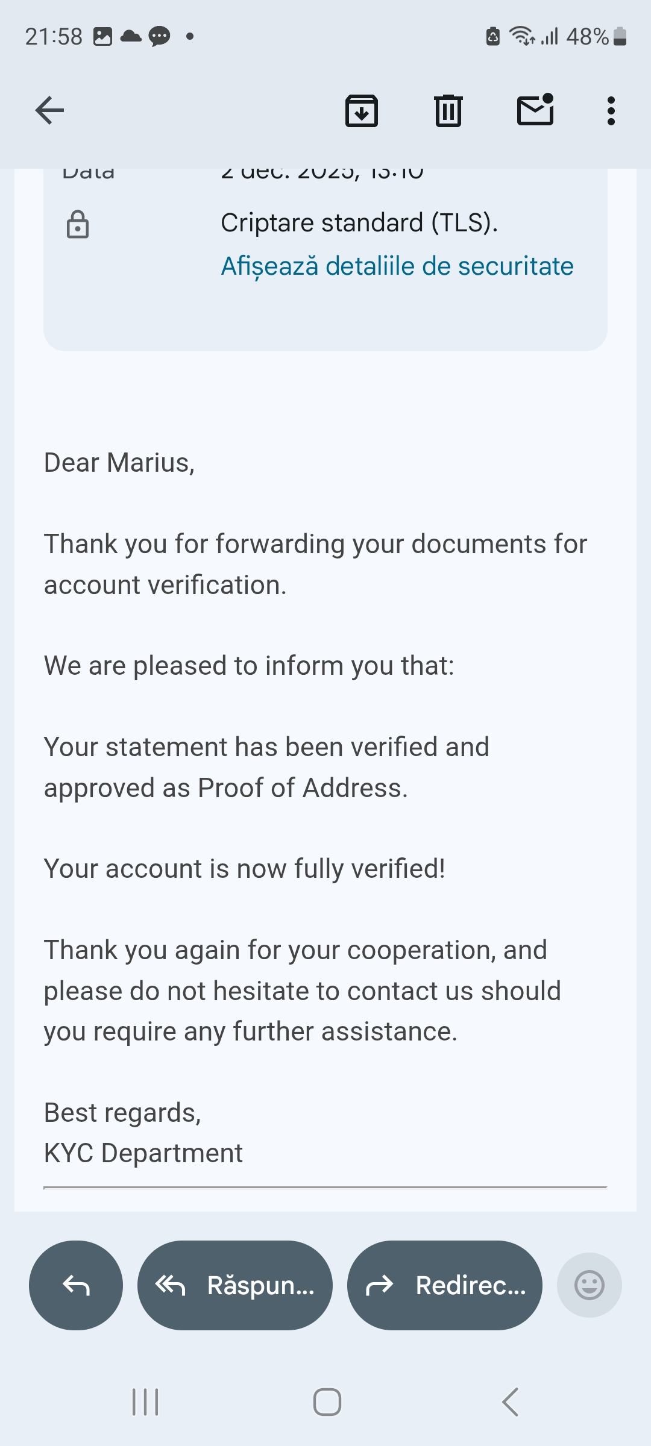Open Android recent apps

coord(145,1402)
